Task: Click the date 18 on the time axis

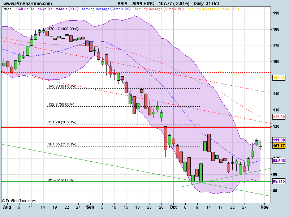Action: (x=138, y=207)
